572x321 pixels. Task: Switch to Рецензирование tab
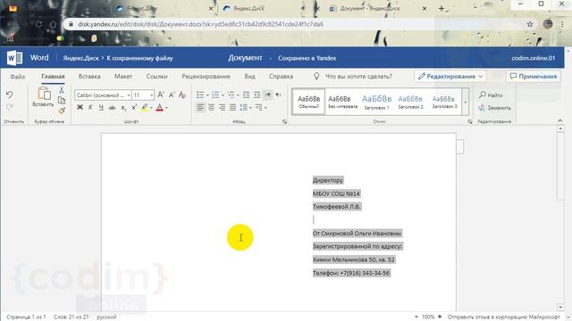tap(206, 77)
